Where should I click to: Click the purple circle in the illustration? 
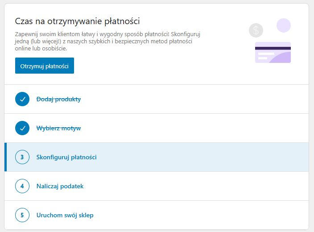click(x=284, y=25)
